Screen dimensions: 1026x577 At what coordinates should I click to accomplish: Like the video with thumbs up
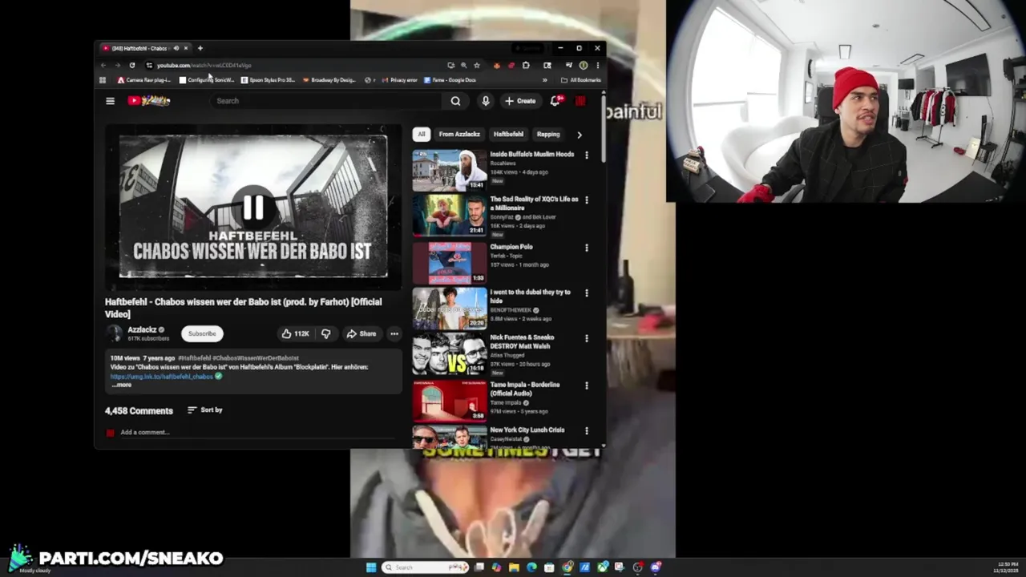(294, 333)
